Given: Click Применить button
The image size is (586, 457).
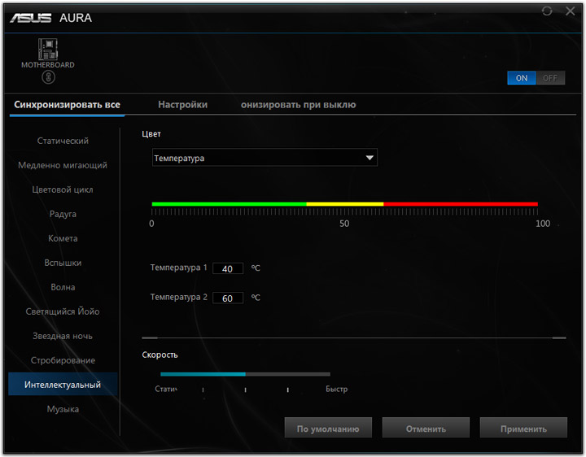Looking at the screenshot, I should (x=523, y=428).
